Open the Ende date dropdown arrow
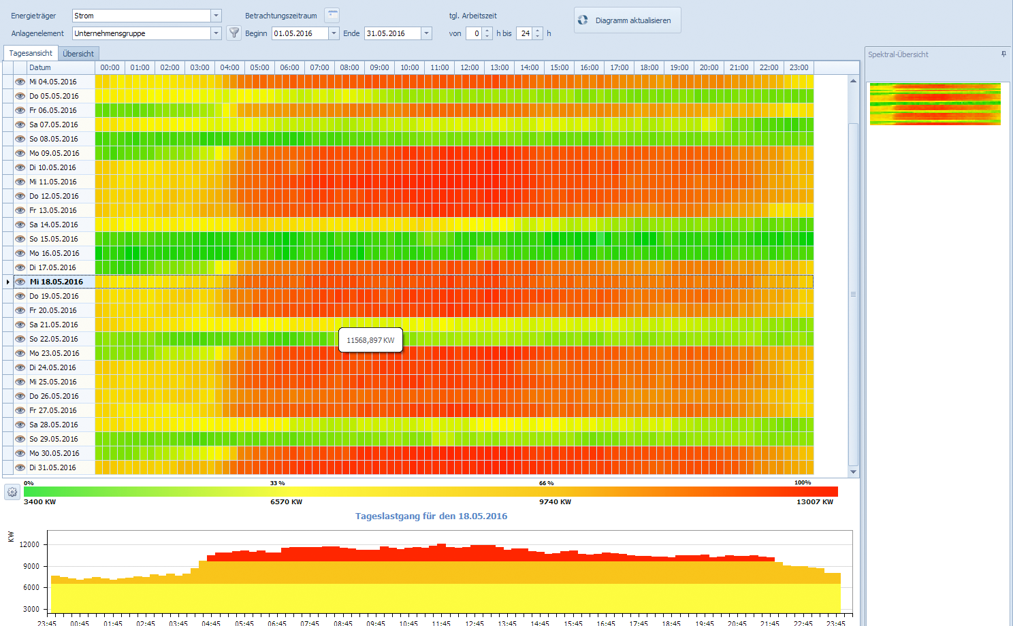 tap(426, 33)
